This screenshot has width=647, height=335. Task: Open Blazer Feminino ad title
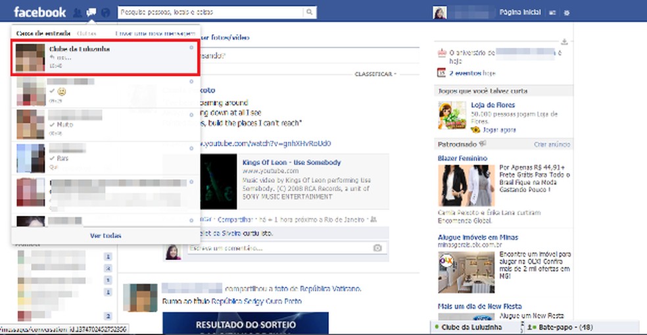tap(462, 158)
